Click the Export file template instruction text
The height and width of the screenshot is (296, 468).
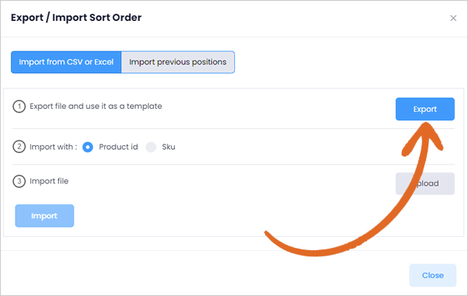tap(96, 106)
